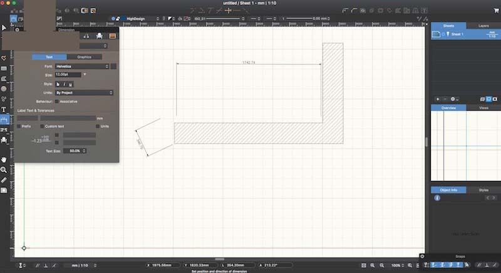Adjust the ISO_01 line type slider
Viewport: 501px width, 273px height.
[x=223, y=19]
